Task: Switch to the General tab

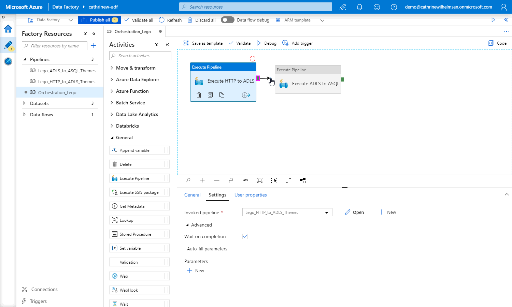Action: click(192, 195)
